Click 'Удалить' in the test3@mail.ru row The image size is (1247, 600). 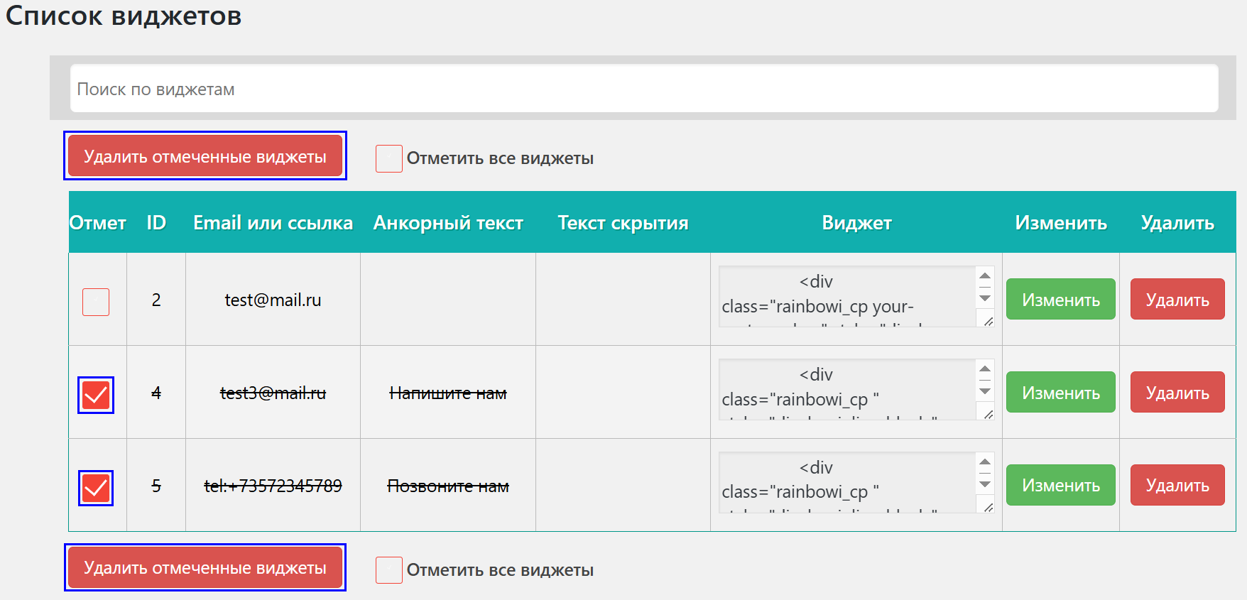(x=1177, y=393)
